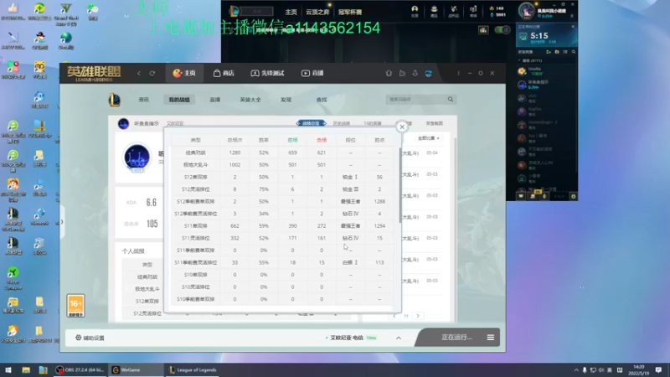
Task: Open the 直播 tab in WeGame header
Action: (x=312, y=73)
